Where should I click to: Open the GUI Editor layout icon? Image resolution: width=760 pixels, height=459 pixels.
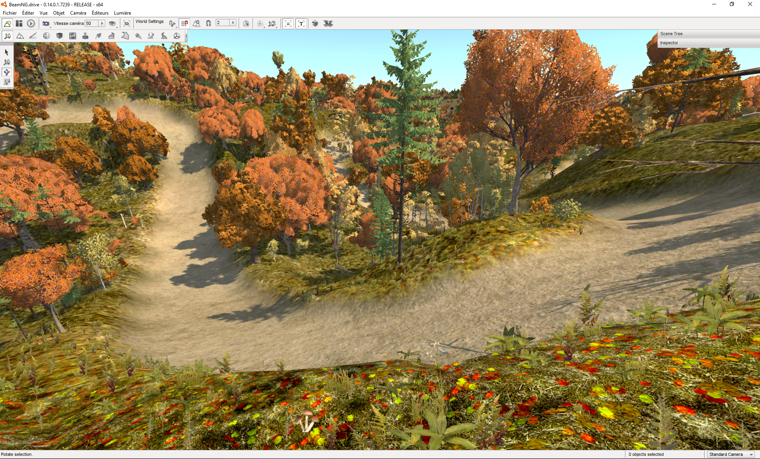pyautogui.click(x=19, y=24)
